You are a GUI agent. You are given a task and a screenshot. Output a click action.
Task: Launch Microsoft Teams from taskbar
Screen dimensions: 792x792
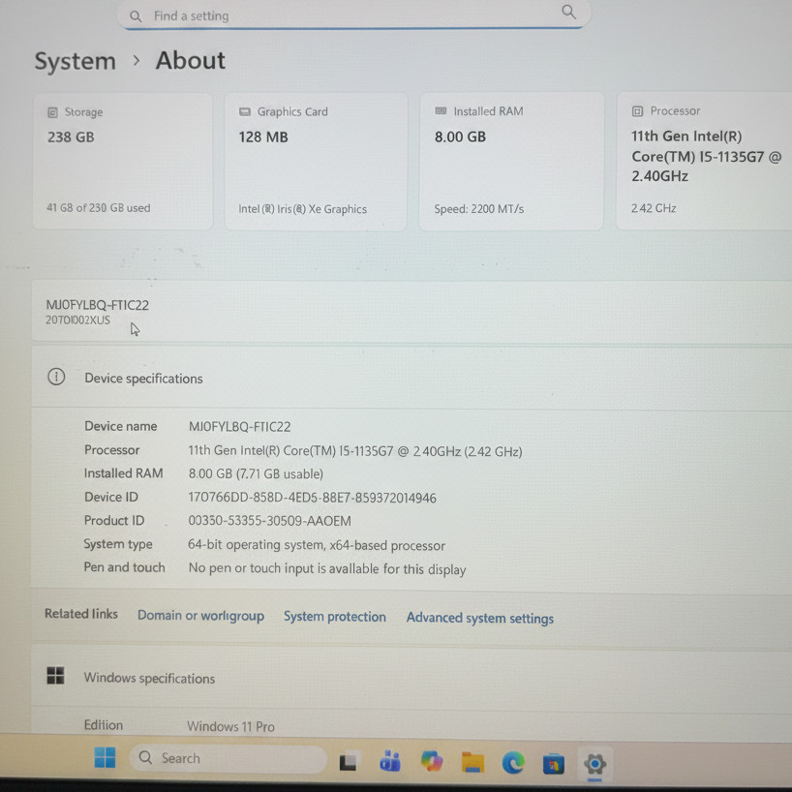tap(390, 761)
